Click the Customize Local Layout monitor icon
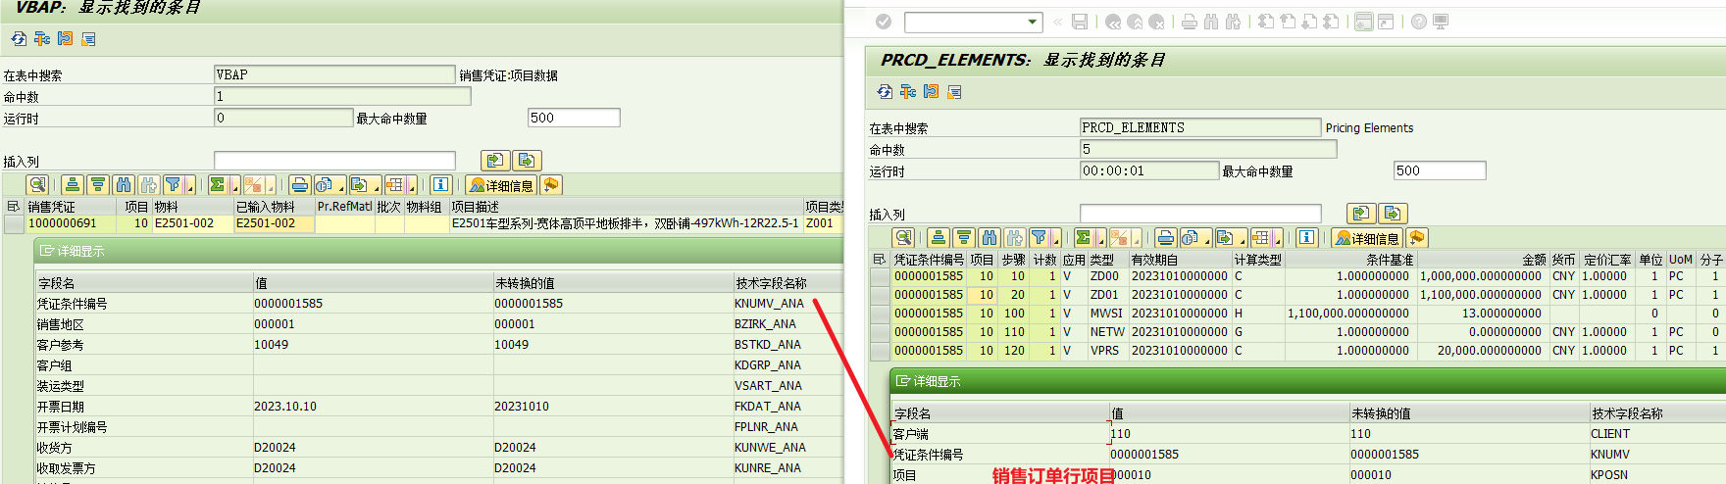Screen dimensions: 1726x484 pyautogui.click(x=1441, y=22)
